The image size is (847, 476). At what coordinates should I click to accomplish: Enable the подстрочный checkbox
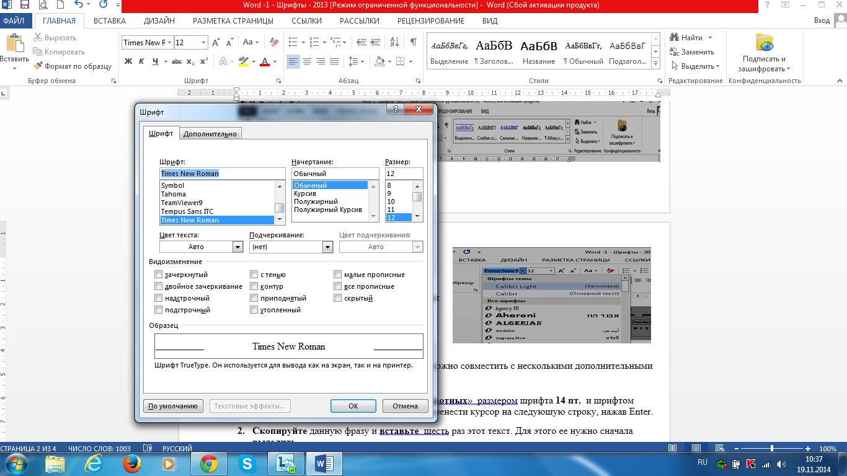coord(159,310)
